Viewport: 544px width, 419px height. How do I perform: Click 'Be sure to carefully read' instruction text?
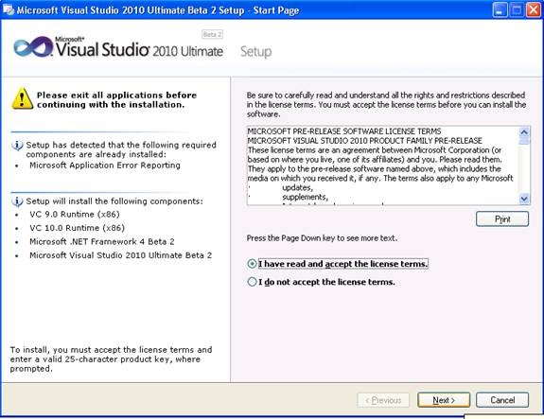(386, 104)
